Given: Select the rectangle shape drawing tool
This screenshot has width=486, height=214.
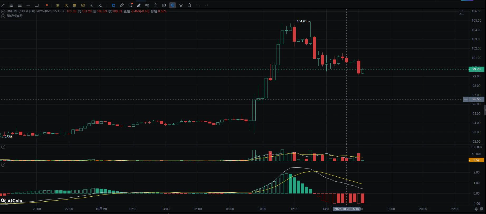Looking at the screenshot, I should point(37,5).
